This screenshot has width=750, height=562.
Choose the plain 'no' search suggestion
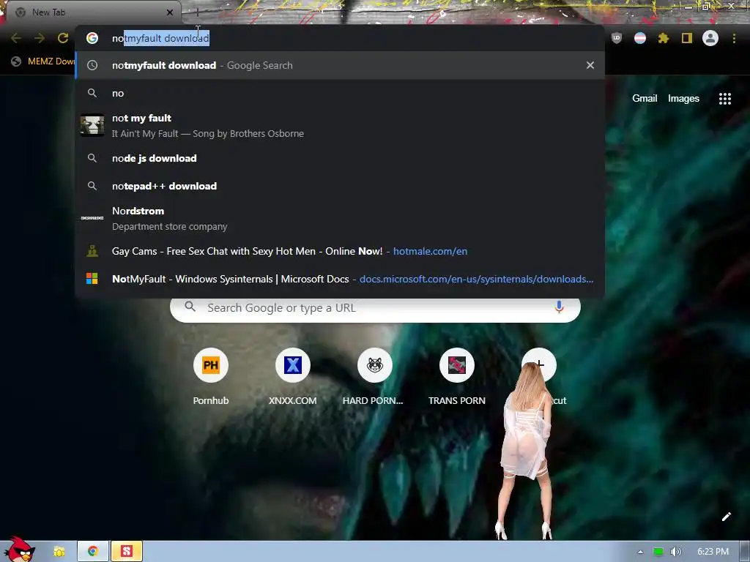340,93
